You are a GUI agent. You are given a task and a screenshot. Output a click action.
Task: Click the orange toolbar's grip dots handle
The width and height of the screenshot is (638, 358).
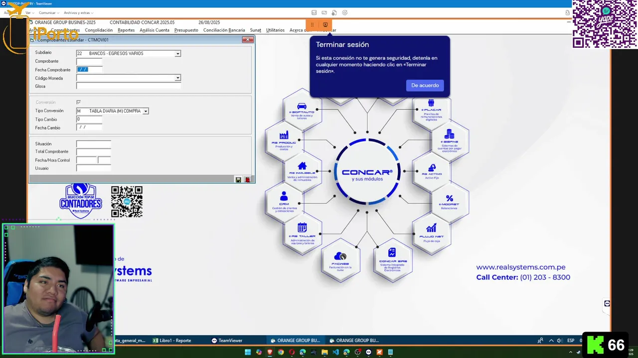[312, 24]
